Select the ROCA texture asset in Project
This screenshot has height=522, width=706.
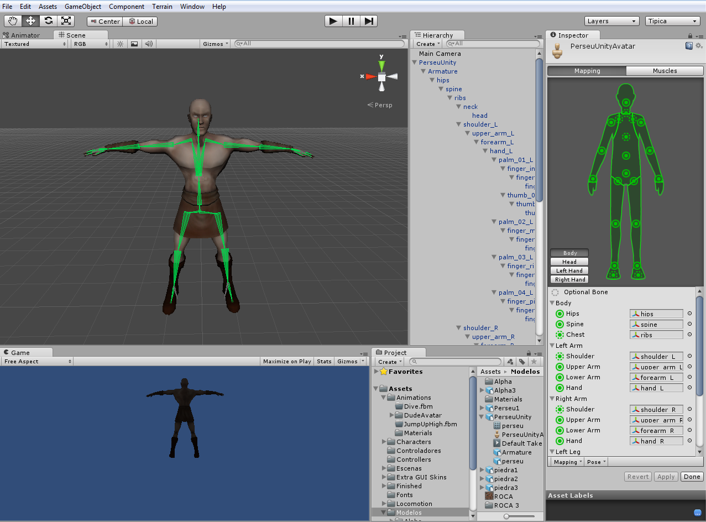(x=499, y=497)
